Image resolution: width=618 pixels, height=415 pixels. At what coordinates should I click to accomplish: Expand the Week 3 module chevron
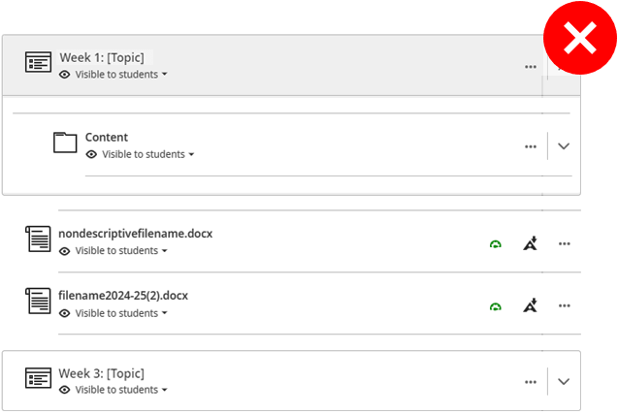564,381
